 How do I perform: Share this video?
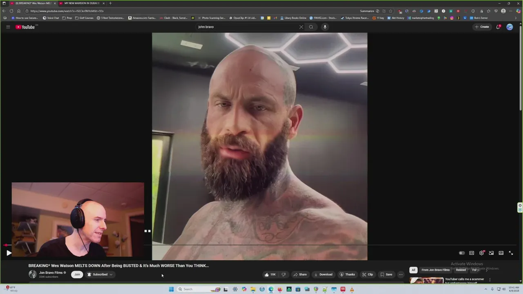pos(300,274)
